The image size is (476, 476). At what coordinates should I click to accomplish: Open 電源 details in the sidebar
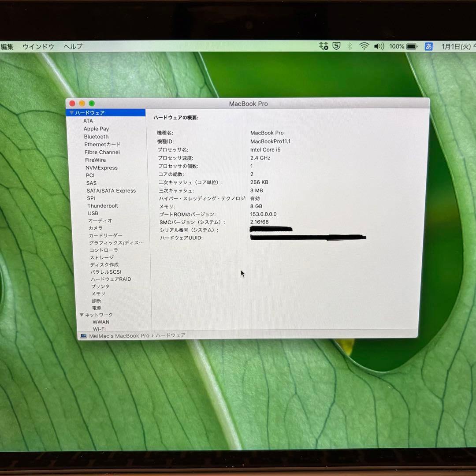tap(97, 308)
